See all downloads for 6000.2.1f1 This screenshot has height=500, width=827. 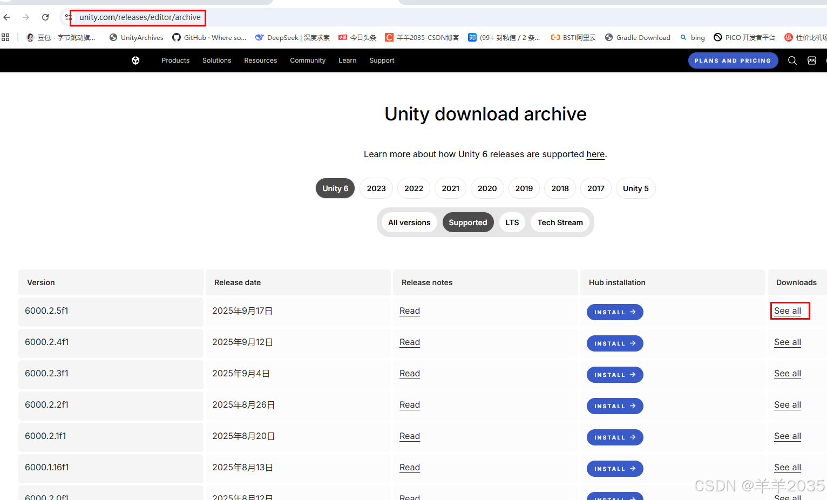788,436
